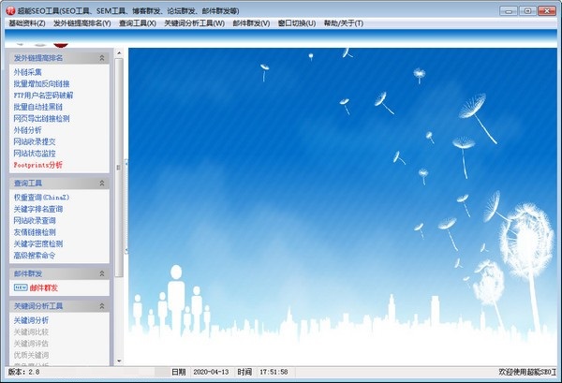Click the sidebar scrollbar down arrow
This screenshot has width=562, height=383.
[117, 361]
